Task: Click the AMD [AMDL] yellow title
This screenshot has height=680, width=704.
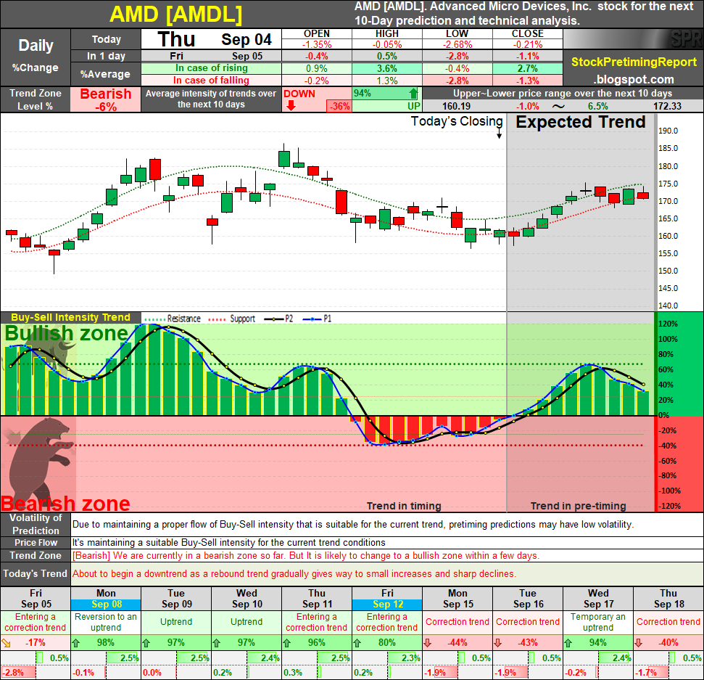Action: click(176, 15)
